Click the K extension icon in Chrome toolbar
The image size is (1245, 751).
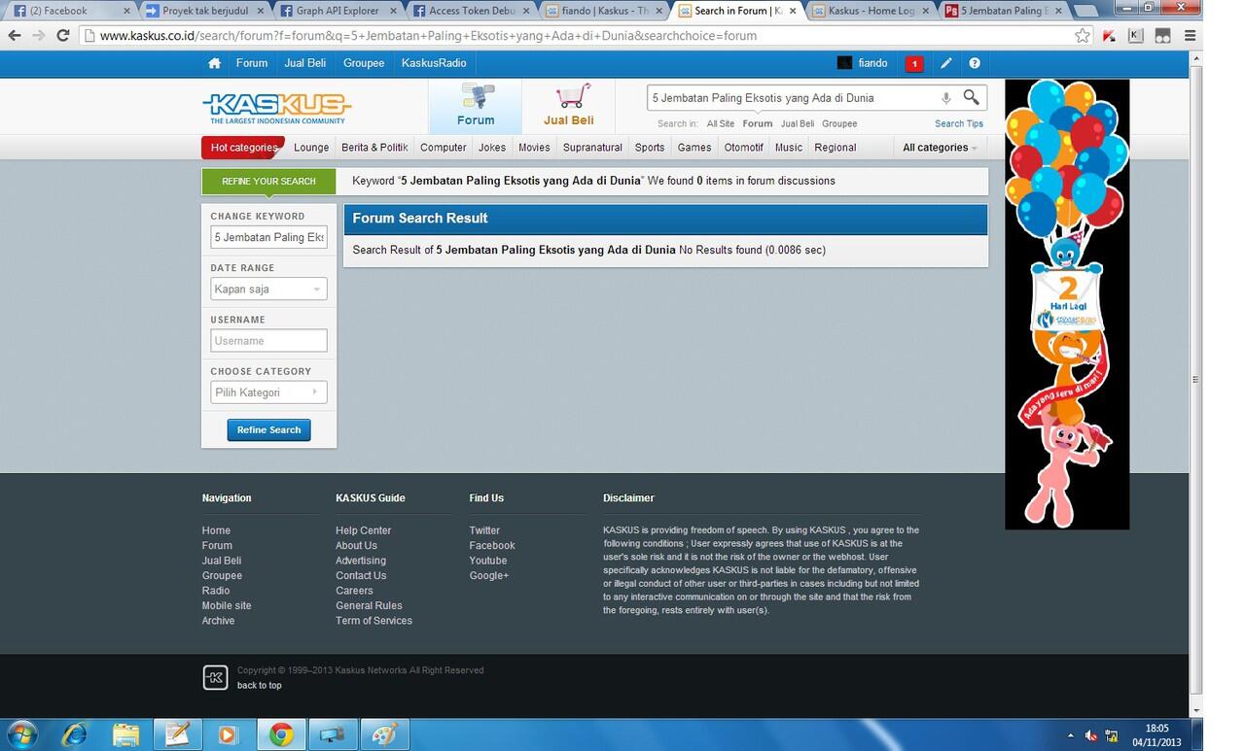coord(1136,35)
